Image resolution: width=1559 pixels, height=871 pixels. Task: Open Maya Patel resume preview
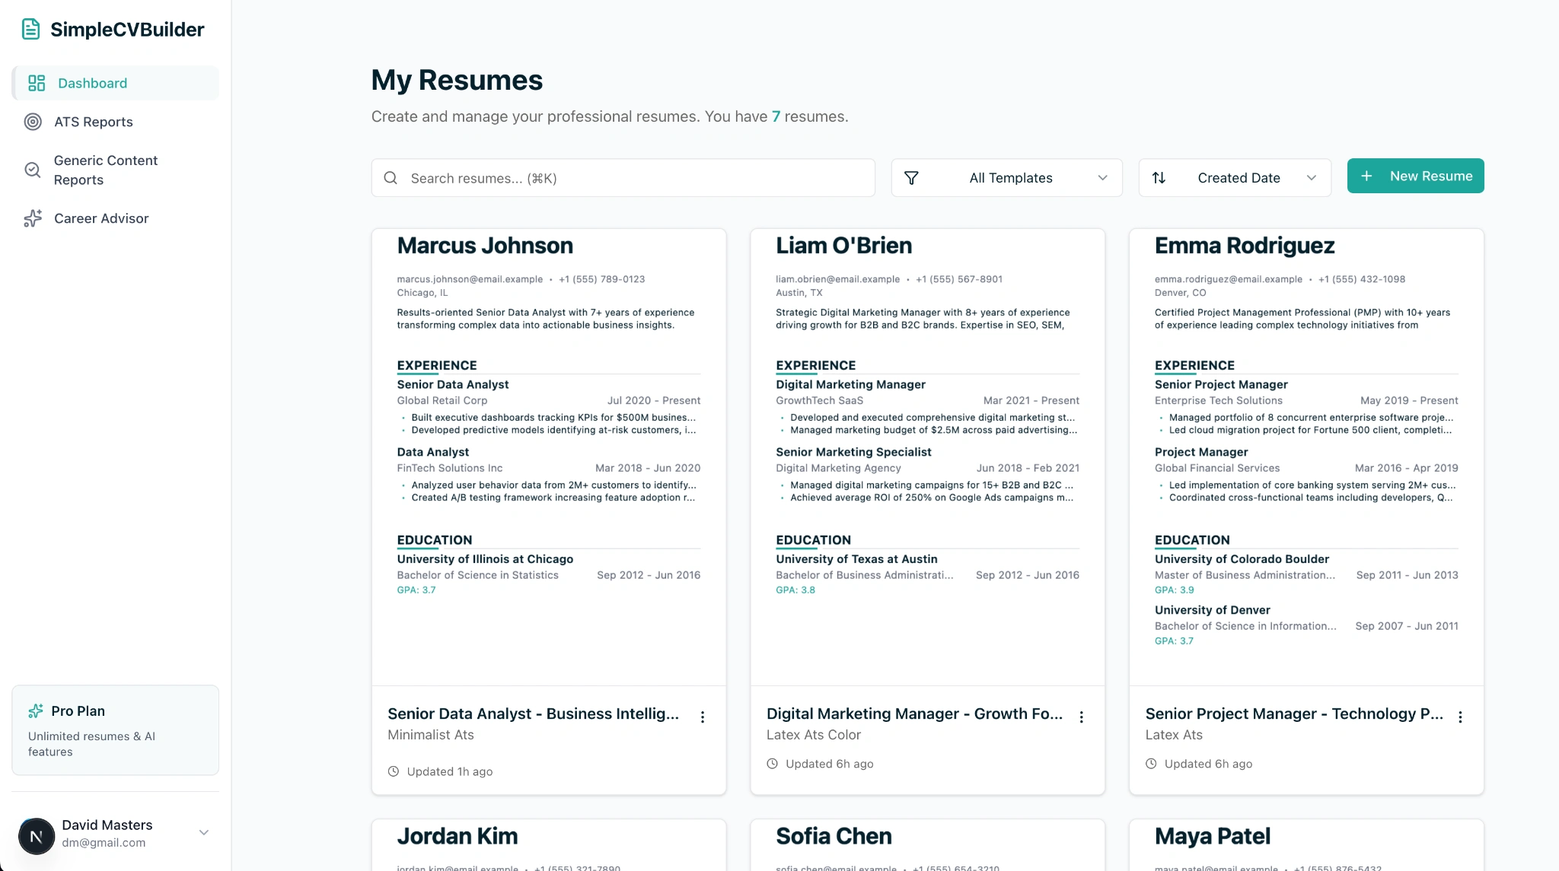point(1306,845)
